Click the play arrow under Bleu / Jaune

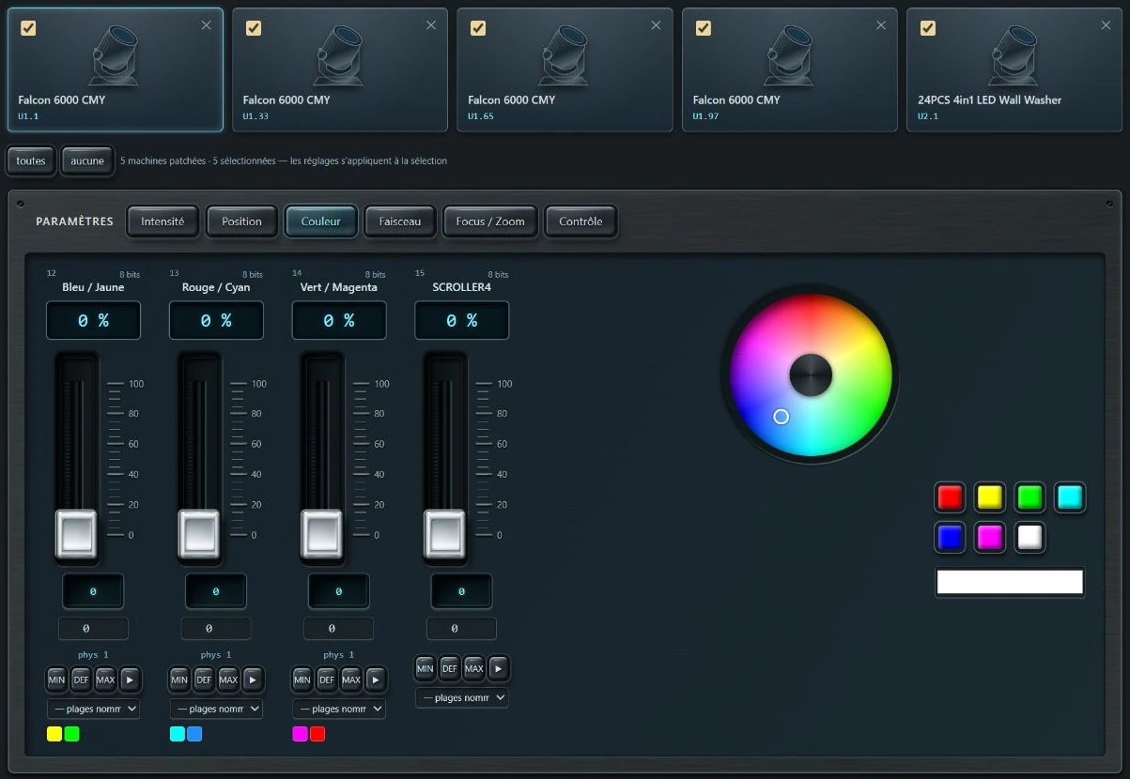tap(131, 680)
